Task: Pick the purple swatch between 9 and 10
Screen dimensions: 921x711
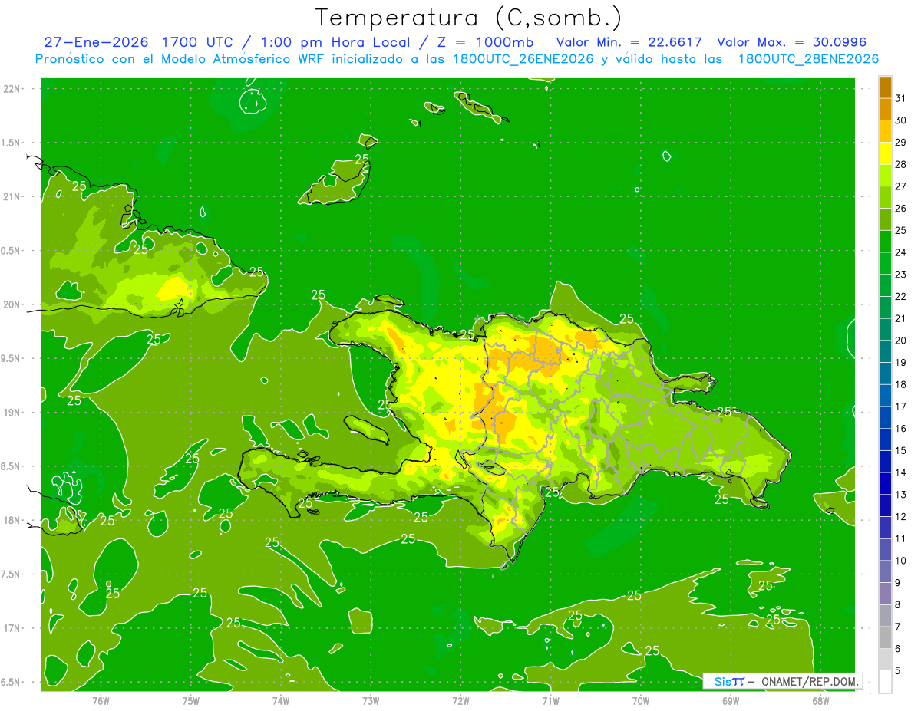Action: [885, 571]
